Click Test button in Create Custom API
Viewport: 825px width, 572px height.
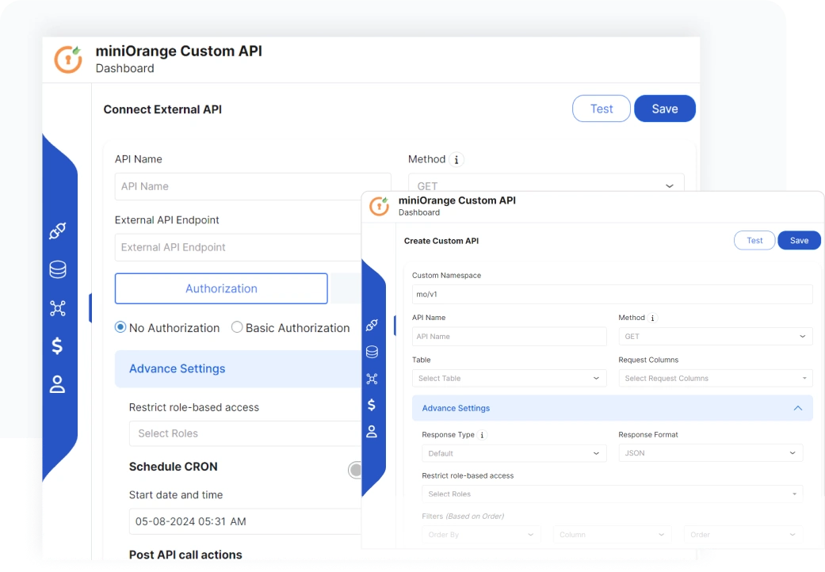(x=754, y=240)
